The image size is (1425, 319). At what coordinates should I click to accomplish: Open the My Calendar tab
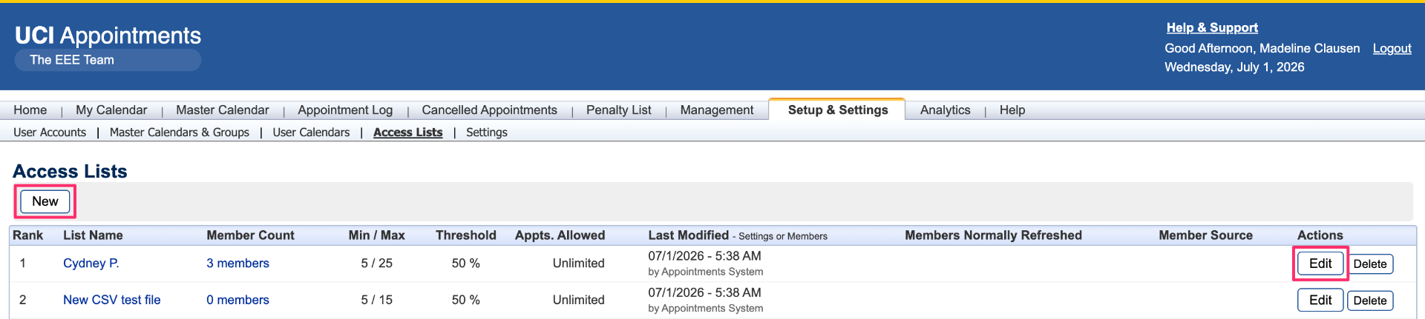(111, 110)
